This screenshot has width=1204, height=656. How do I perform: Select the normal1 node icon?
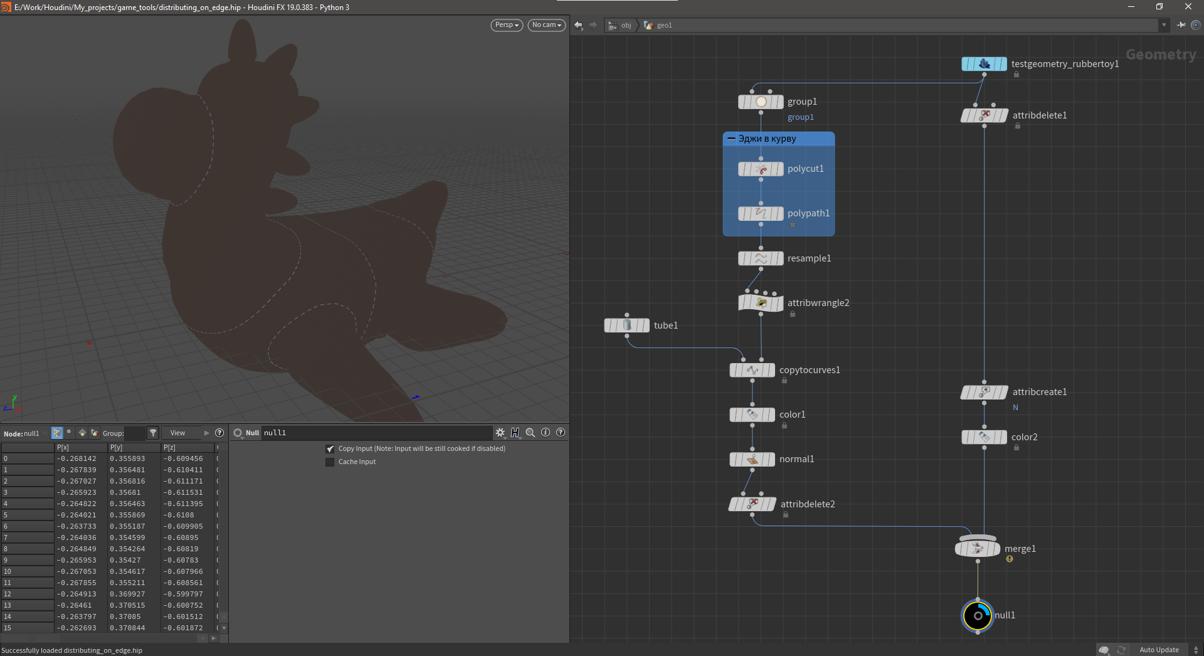tap(752, 459)
